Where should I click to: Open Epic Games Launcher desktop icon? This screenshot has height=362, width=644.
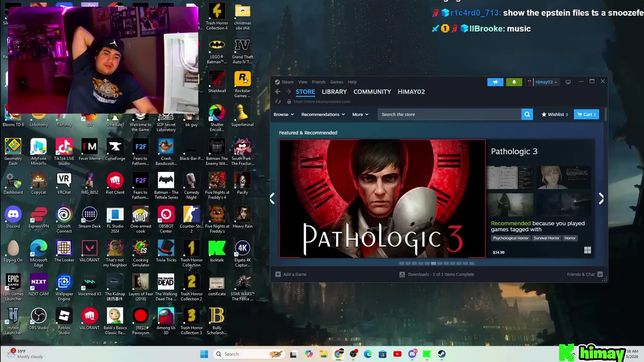13,288
